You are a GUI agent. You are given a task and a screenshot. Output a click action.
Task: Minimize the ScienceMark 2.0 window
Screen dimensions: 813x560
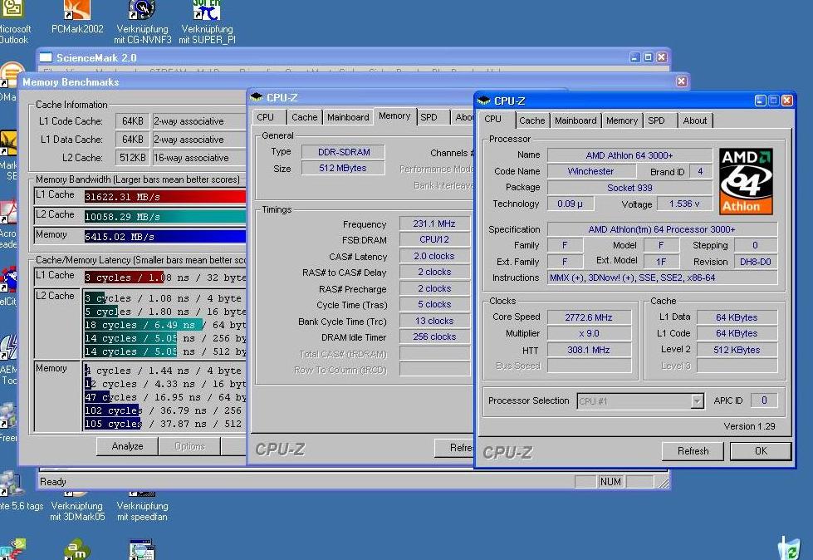634,57
